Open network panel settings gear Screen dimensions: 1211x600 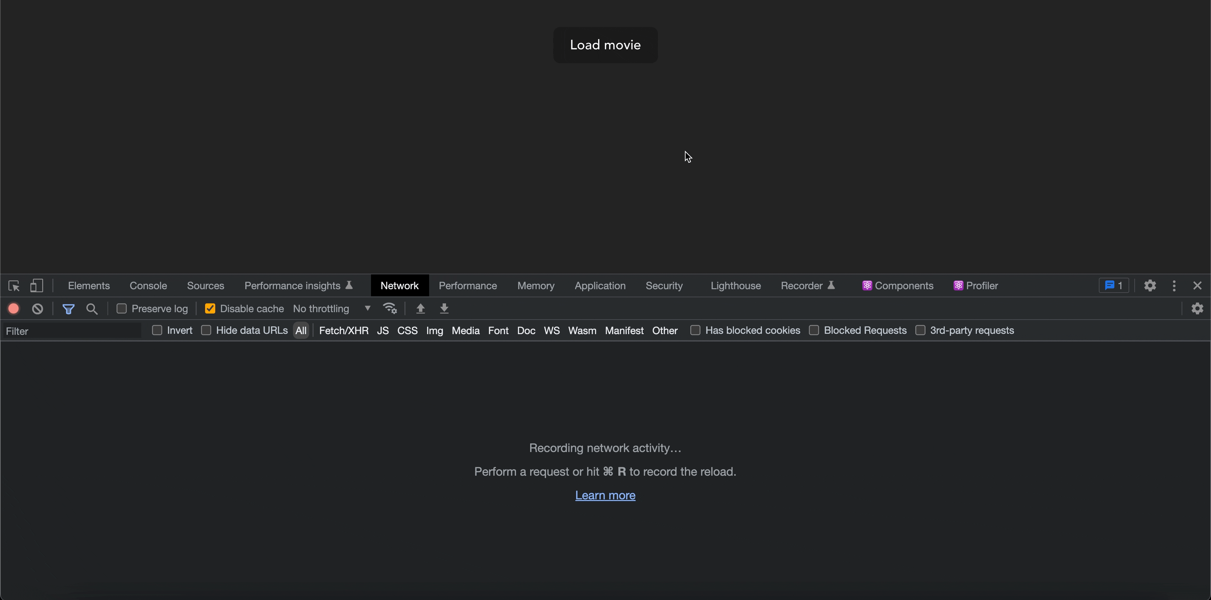tap(1197, 309)
